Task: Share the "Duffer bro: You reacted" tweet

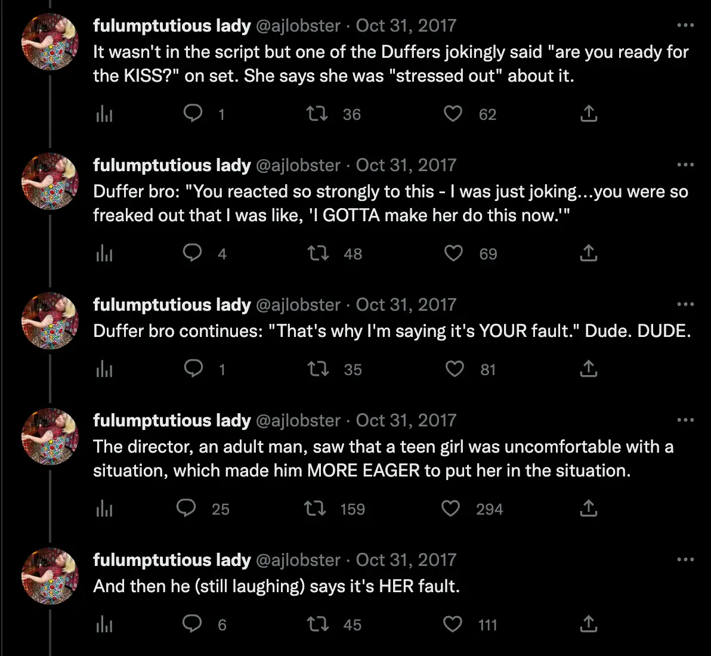Action: click(589, 254)
